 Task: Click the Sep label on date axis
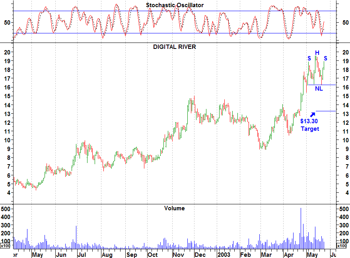[x=132, y=255]
